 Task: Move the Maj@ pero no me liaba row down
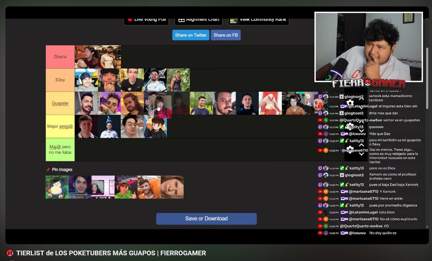(361, 154)
